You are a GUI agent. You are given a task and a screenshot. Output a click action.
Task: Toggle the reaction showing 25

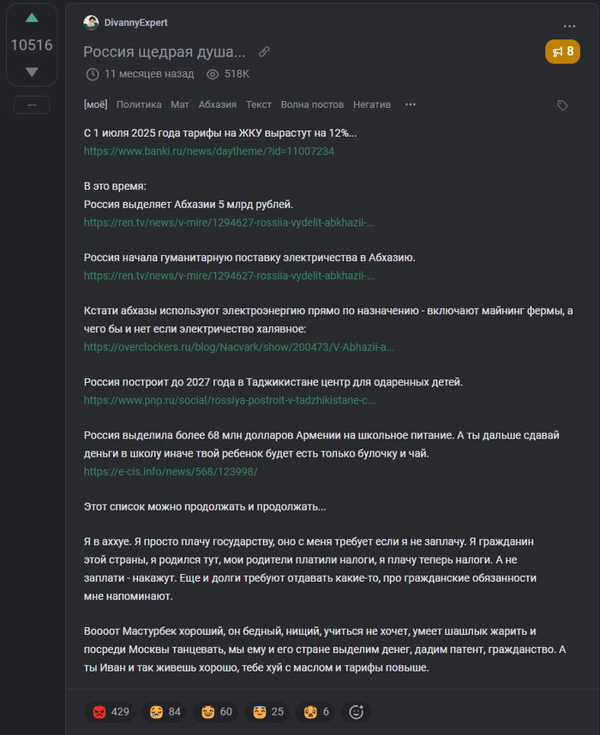pyautogui.click(x=268, y=712)
